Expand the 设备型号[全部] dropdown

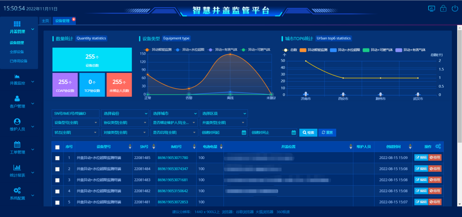pos(75,123)
